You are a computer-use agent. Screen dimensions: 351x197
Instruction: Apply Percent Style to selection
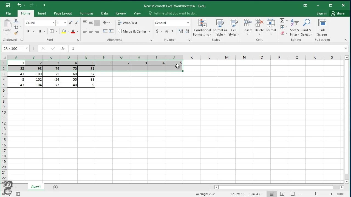tap(166, 31)
